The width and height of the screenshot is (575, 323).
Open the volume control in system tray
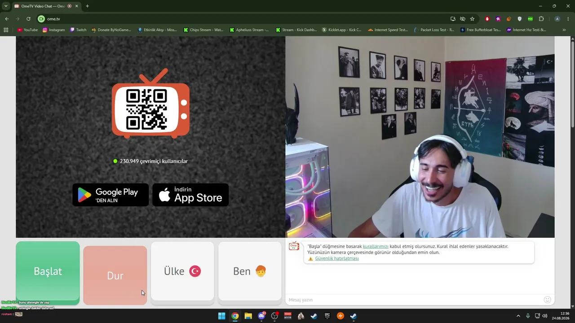pyautogui.click(x=545, y=316)
